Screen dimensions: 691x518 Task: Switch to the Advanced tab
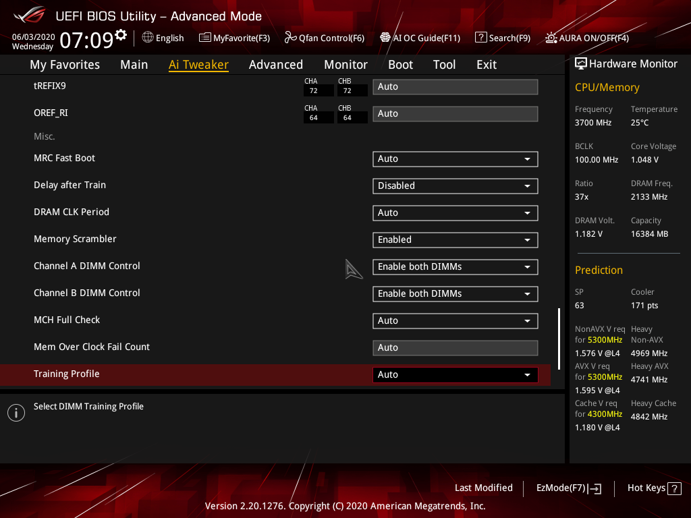(x=276, y=64)
